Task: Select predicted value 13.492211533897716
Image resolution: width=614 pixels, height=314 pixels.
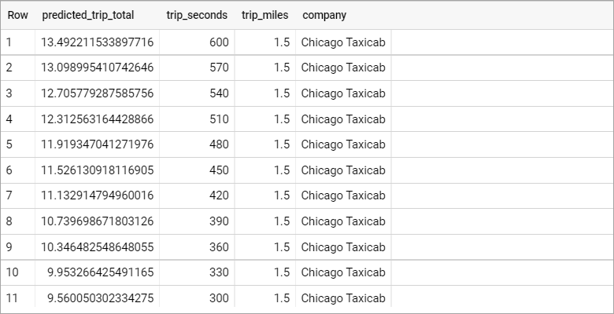Action: tap(97, 42)
